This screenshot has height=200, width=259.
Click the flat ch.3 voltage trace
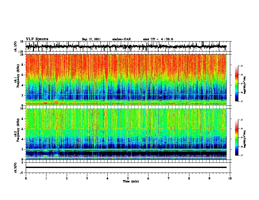tap(126, 167)
